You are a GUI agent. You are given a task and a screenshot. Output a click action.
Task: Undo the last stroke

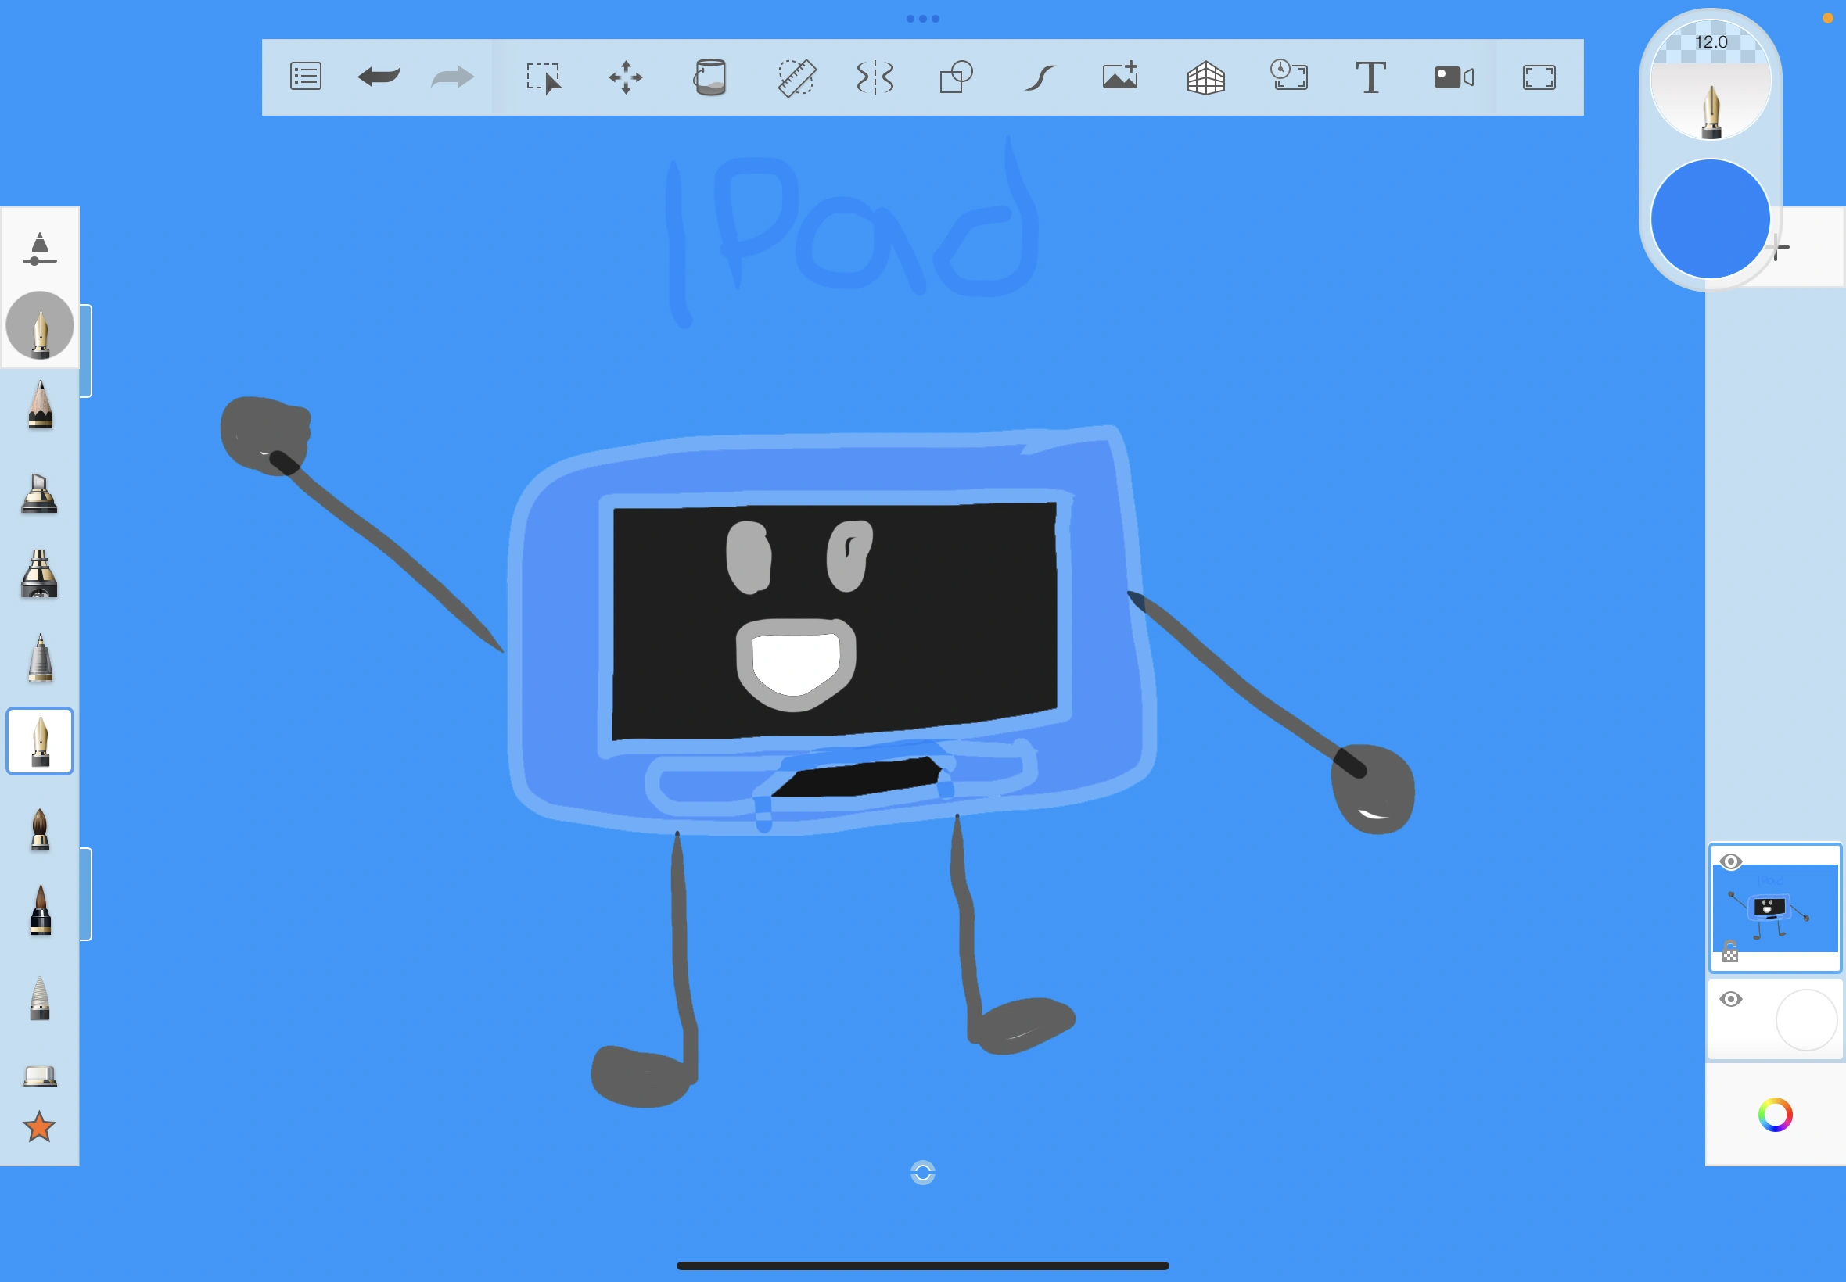tap(378, 77)
